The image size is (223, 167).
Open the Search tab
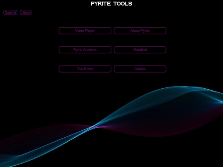click(10, 12)
